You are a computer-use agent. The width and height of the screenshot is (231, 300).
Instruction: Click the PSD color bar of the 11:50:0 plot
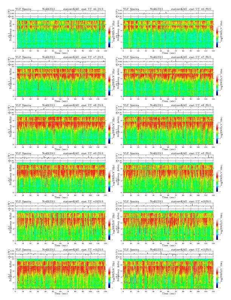(x=217, y=277)
